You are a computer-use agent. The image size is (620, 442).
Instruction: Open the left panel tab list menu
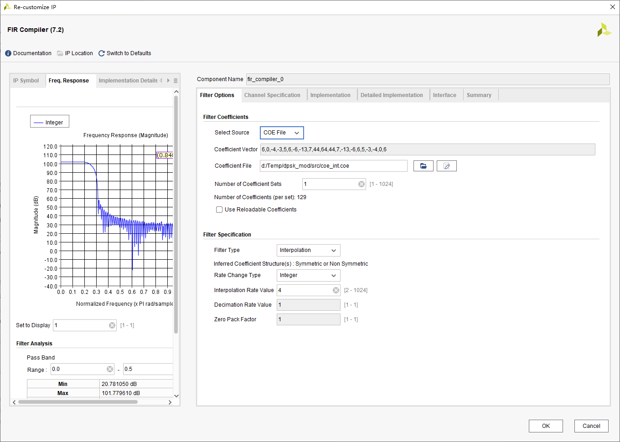176,81
